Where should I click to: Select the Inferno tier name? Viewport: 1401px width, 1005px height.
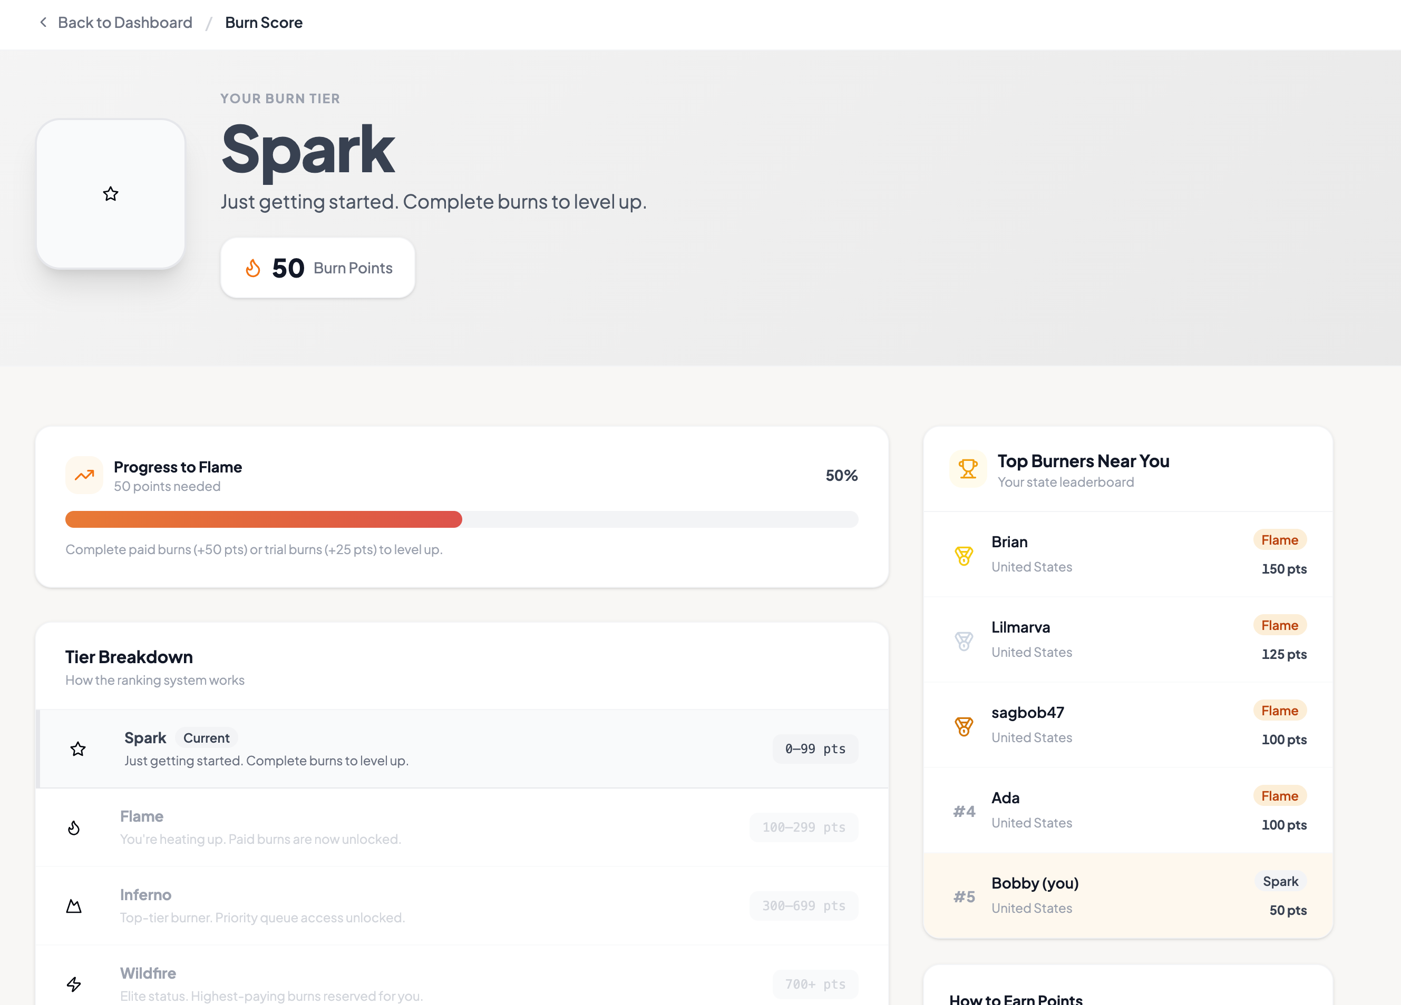pyautogui.click(x=146, y=894)
